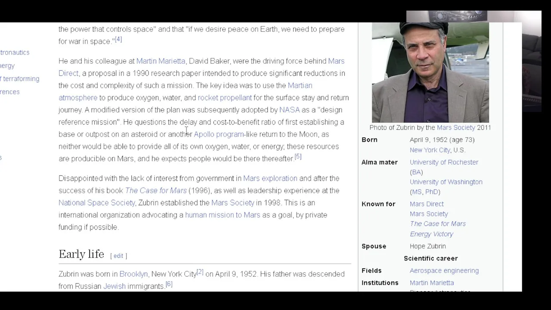Follow the Aerospace engineering field link
The height and width of the screenshot is (310, 551).
click(x=444, y=271)
